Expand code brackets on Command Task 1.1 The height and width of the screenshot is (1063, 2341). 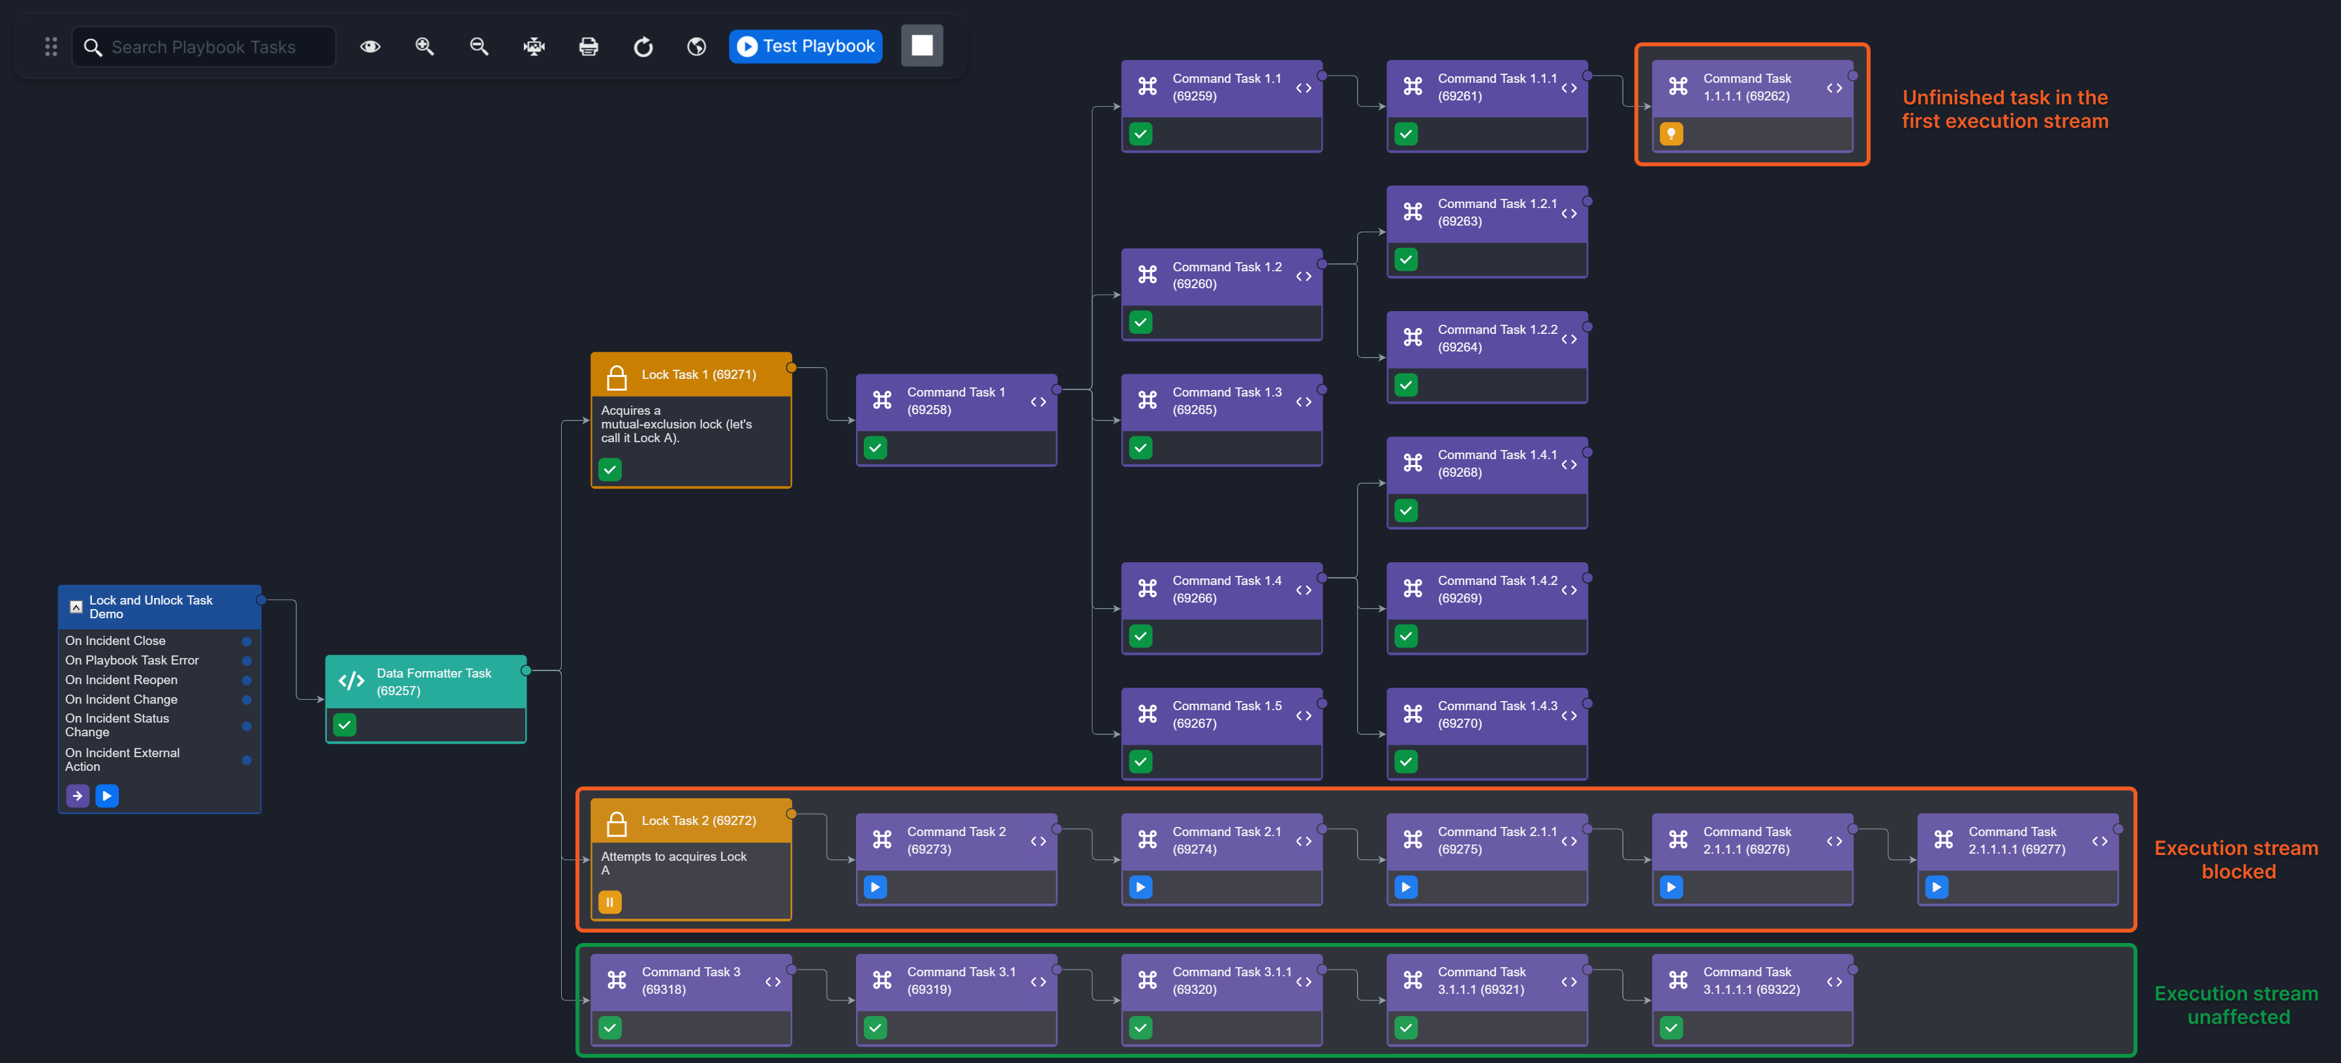(1303, 88)
